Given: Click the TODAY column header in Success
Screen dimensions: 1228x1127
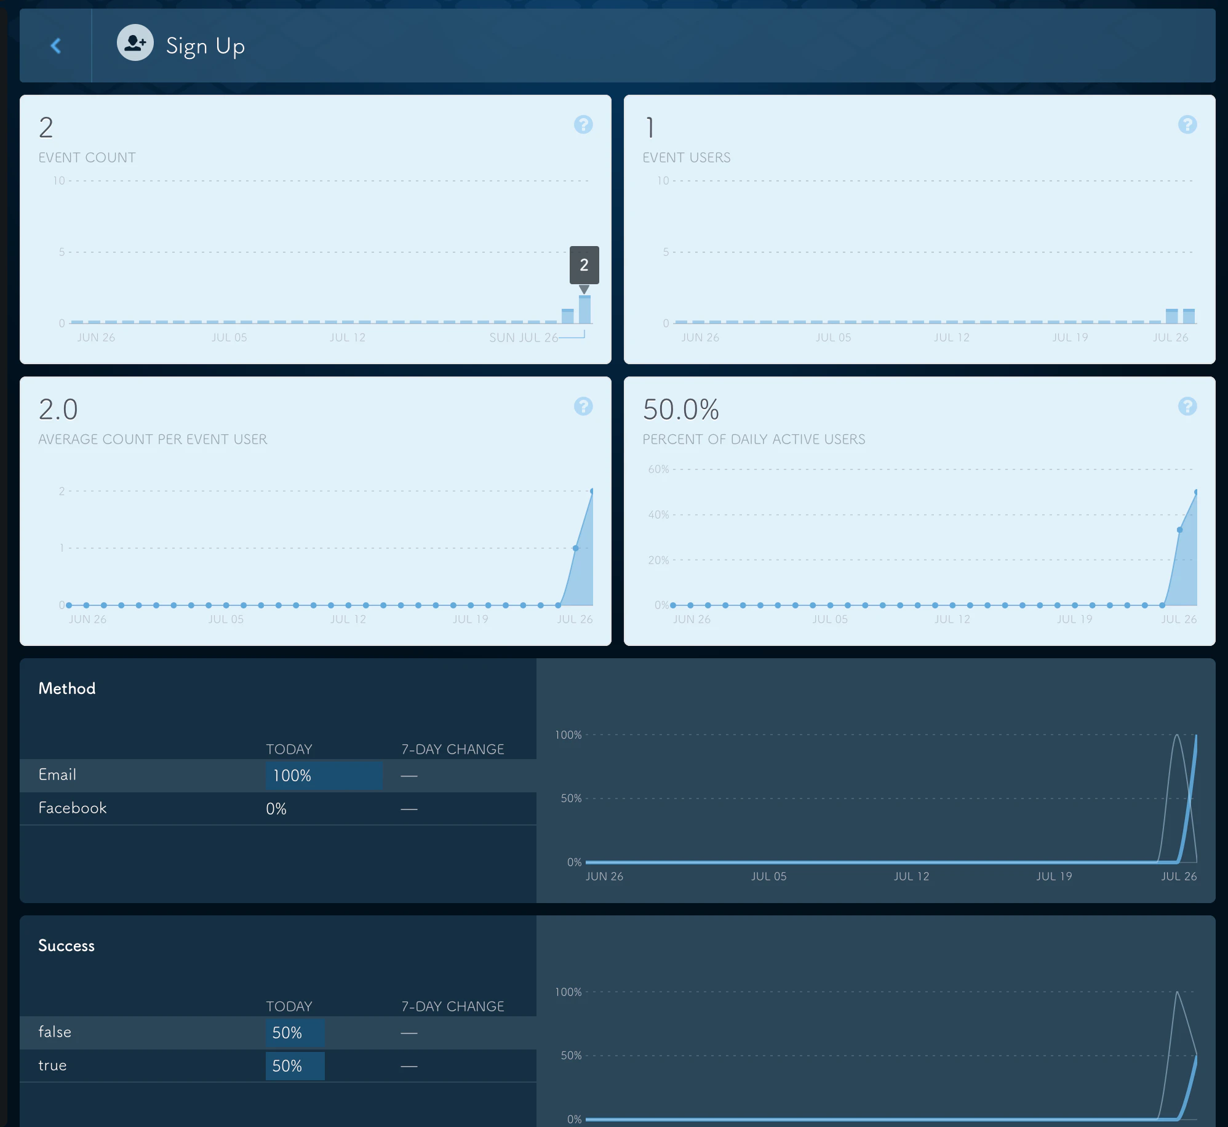Looking at the screenshot, I should (x=289, y=1006).
